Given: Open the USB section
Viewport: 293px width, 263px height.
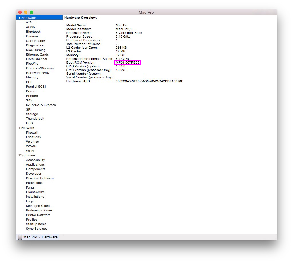Looking at the screenshot, I should (x=29, y=123).
